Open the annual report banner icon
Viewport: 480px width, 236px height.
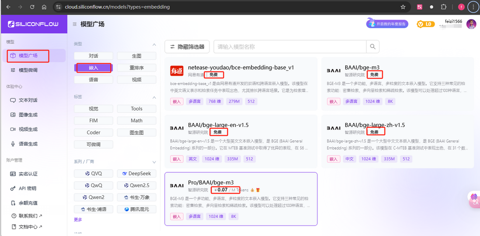[387, 24]
